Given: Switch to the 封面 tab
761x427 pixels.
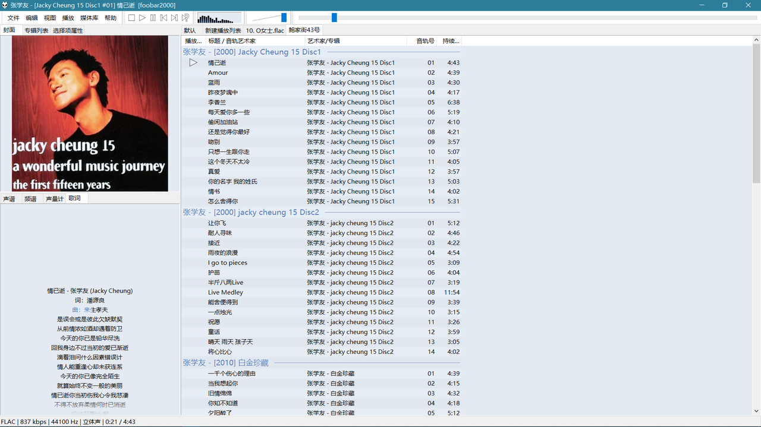Looking at the screenshot, I should click(10, 30).
